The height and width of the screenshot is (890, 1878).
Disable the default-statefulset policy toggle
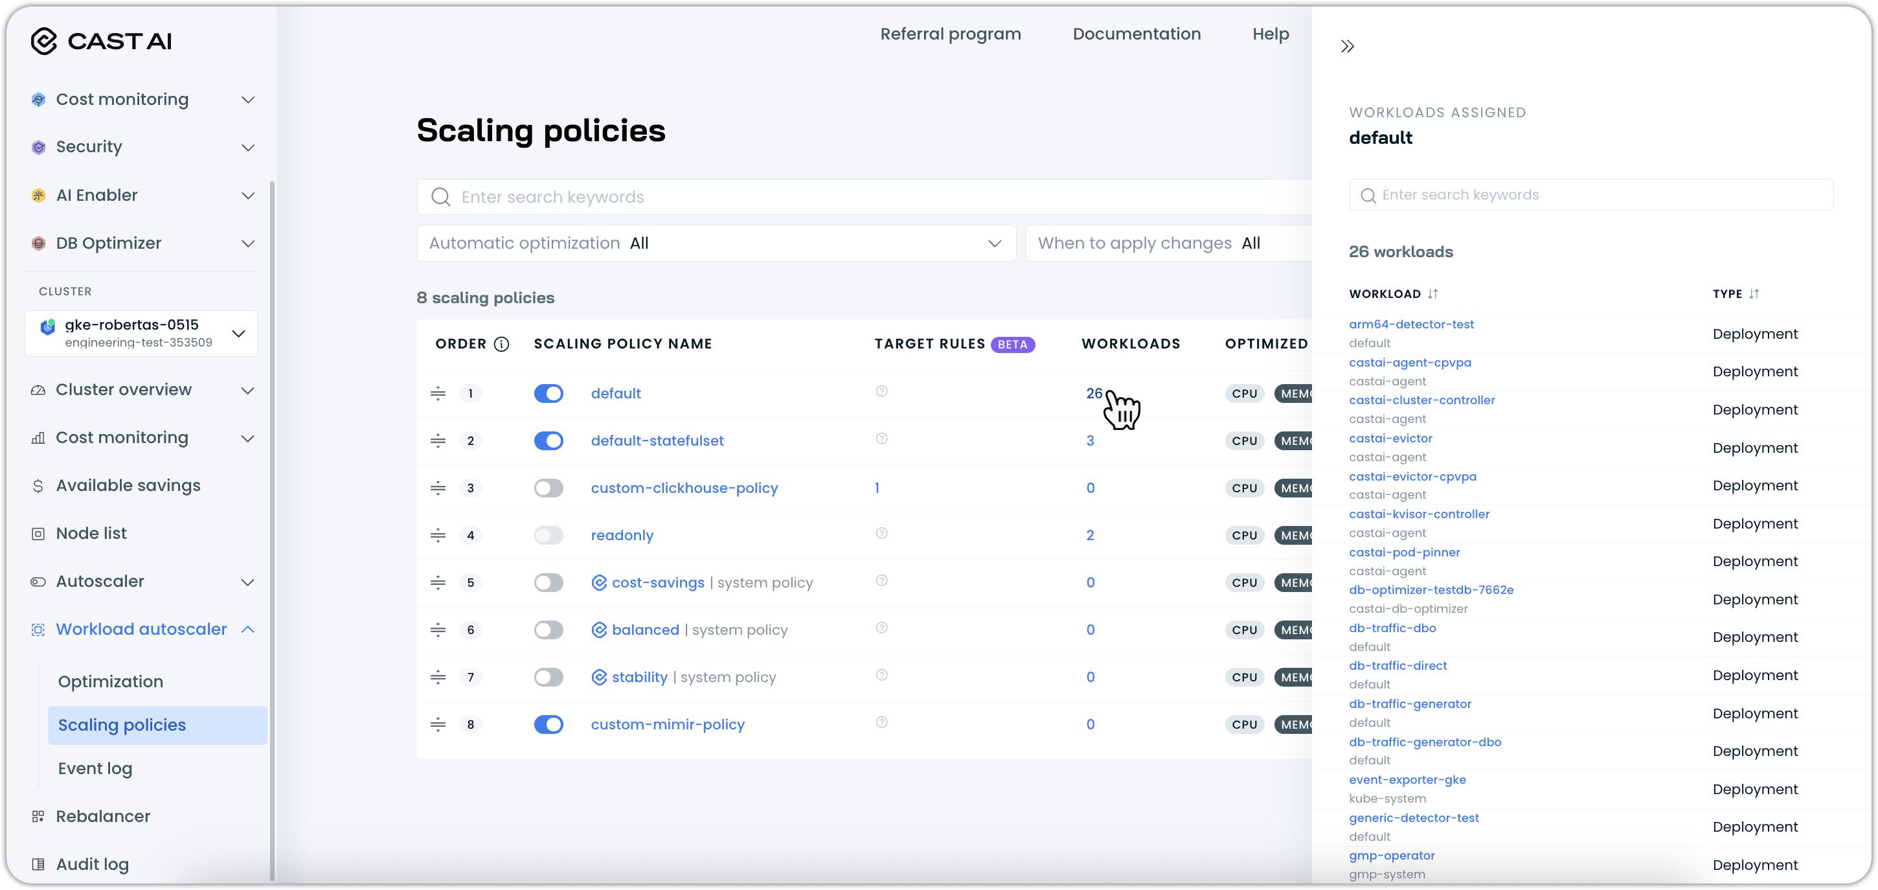[549, 440]
